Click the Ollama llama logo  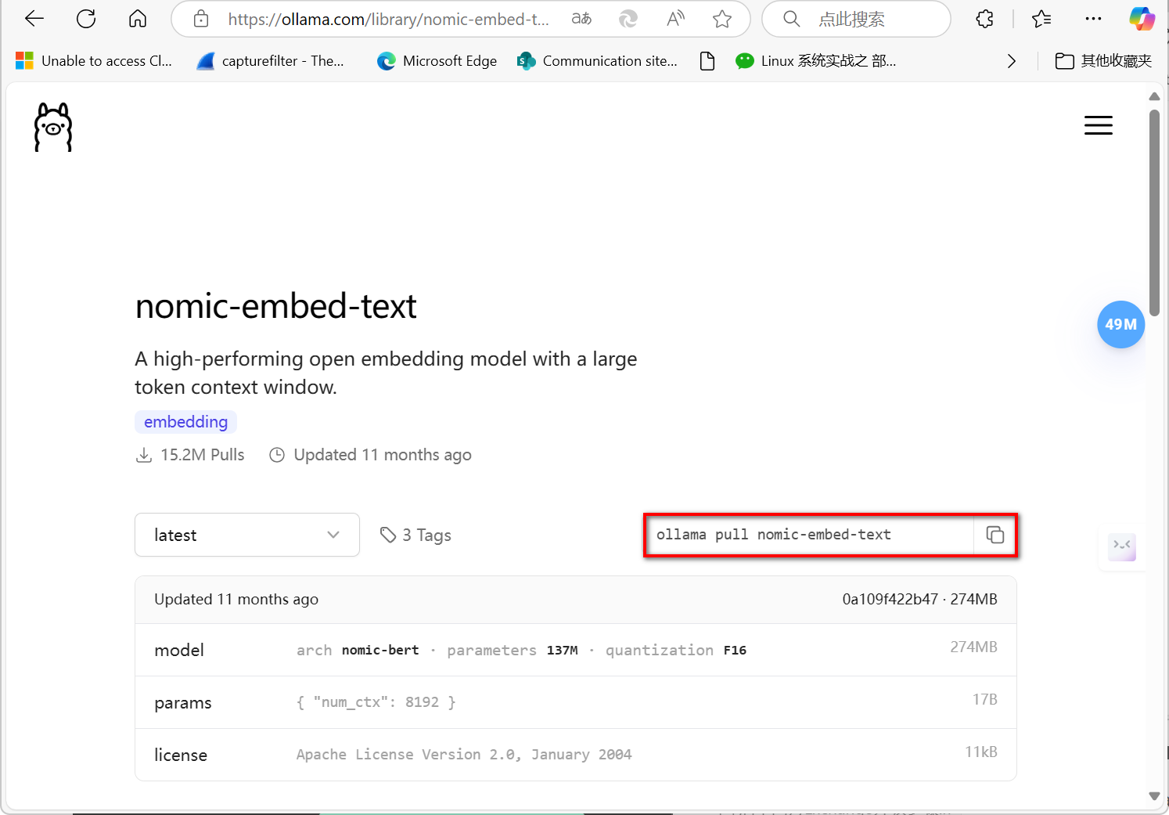click(53, 127)
